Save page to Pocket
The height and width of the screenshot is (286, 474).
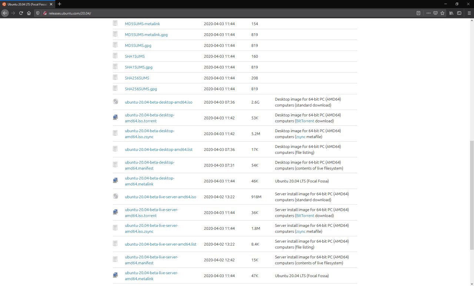(435, 13)
